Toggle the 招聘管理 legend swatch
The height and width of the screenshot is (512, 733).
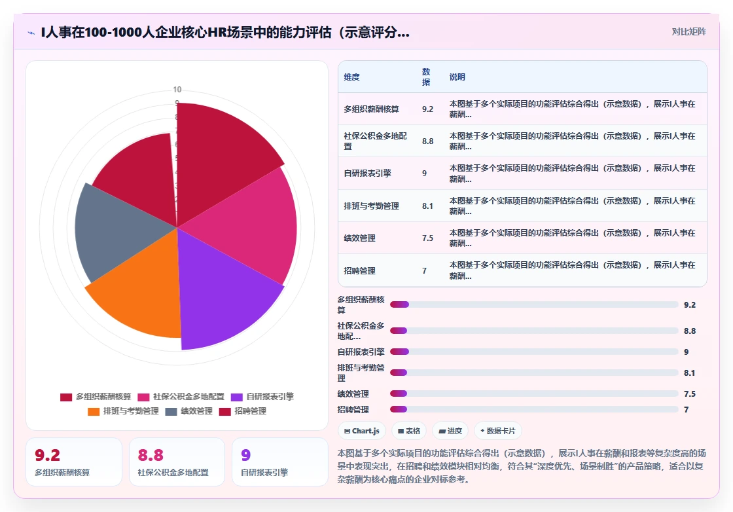225,411
